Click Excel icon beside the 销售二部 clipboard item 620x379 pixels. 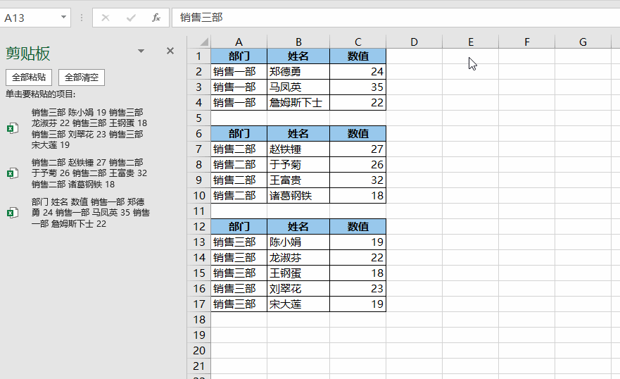point(12,173)
